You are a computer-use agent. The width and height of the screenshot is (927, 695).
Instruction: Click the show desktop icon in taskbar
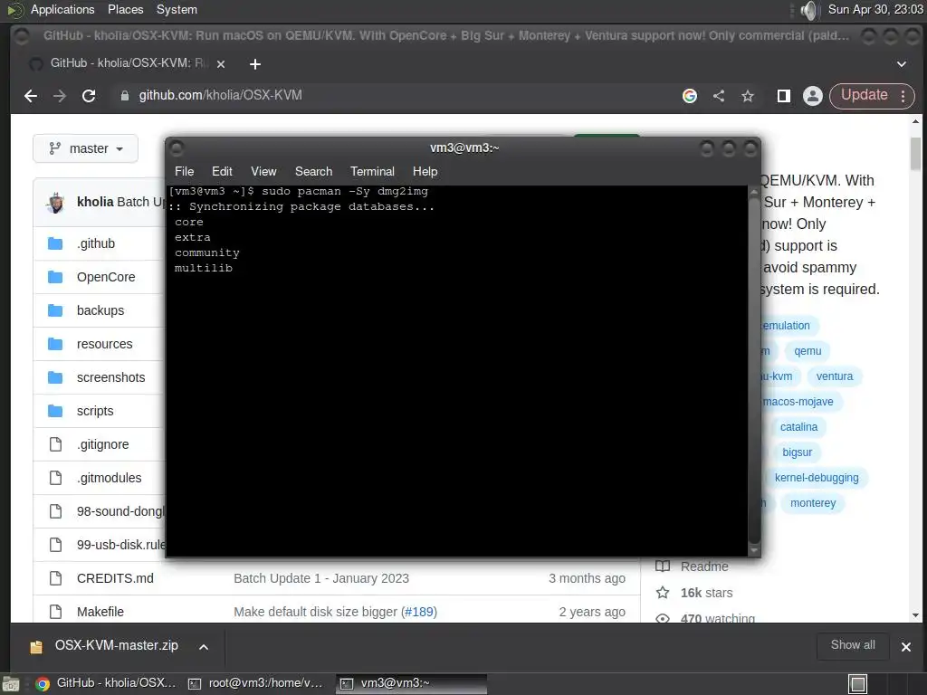(x=11, y=684)
